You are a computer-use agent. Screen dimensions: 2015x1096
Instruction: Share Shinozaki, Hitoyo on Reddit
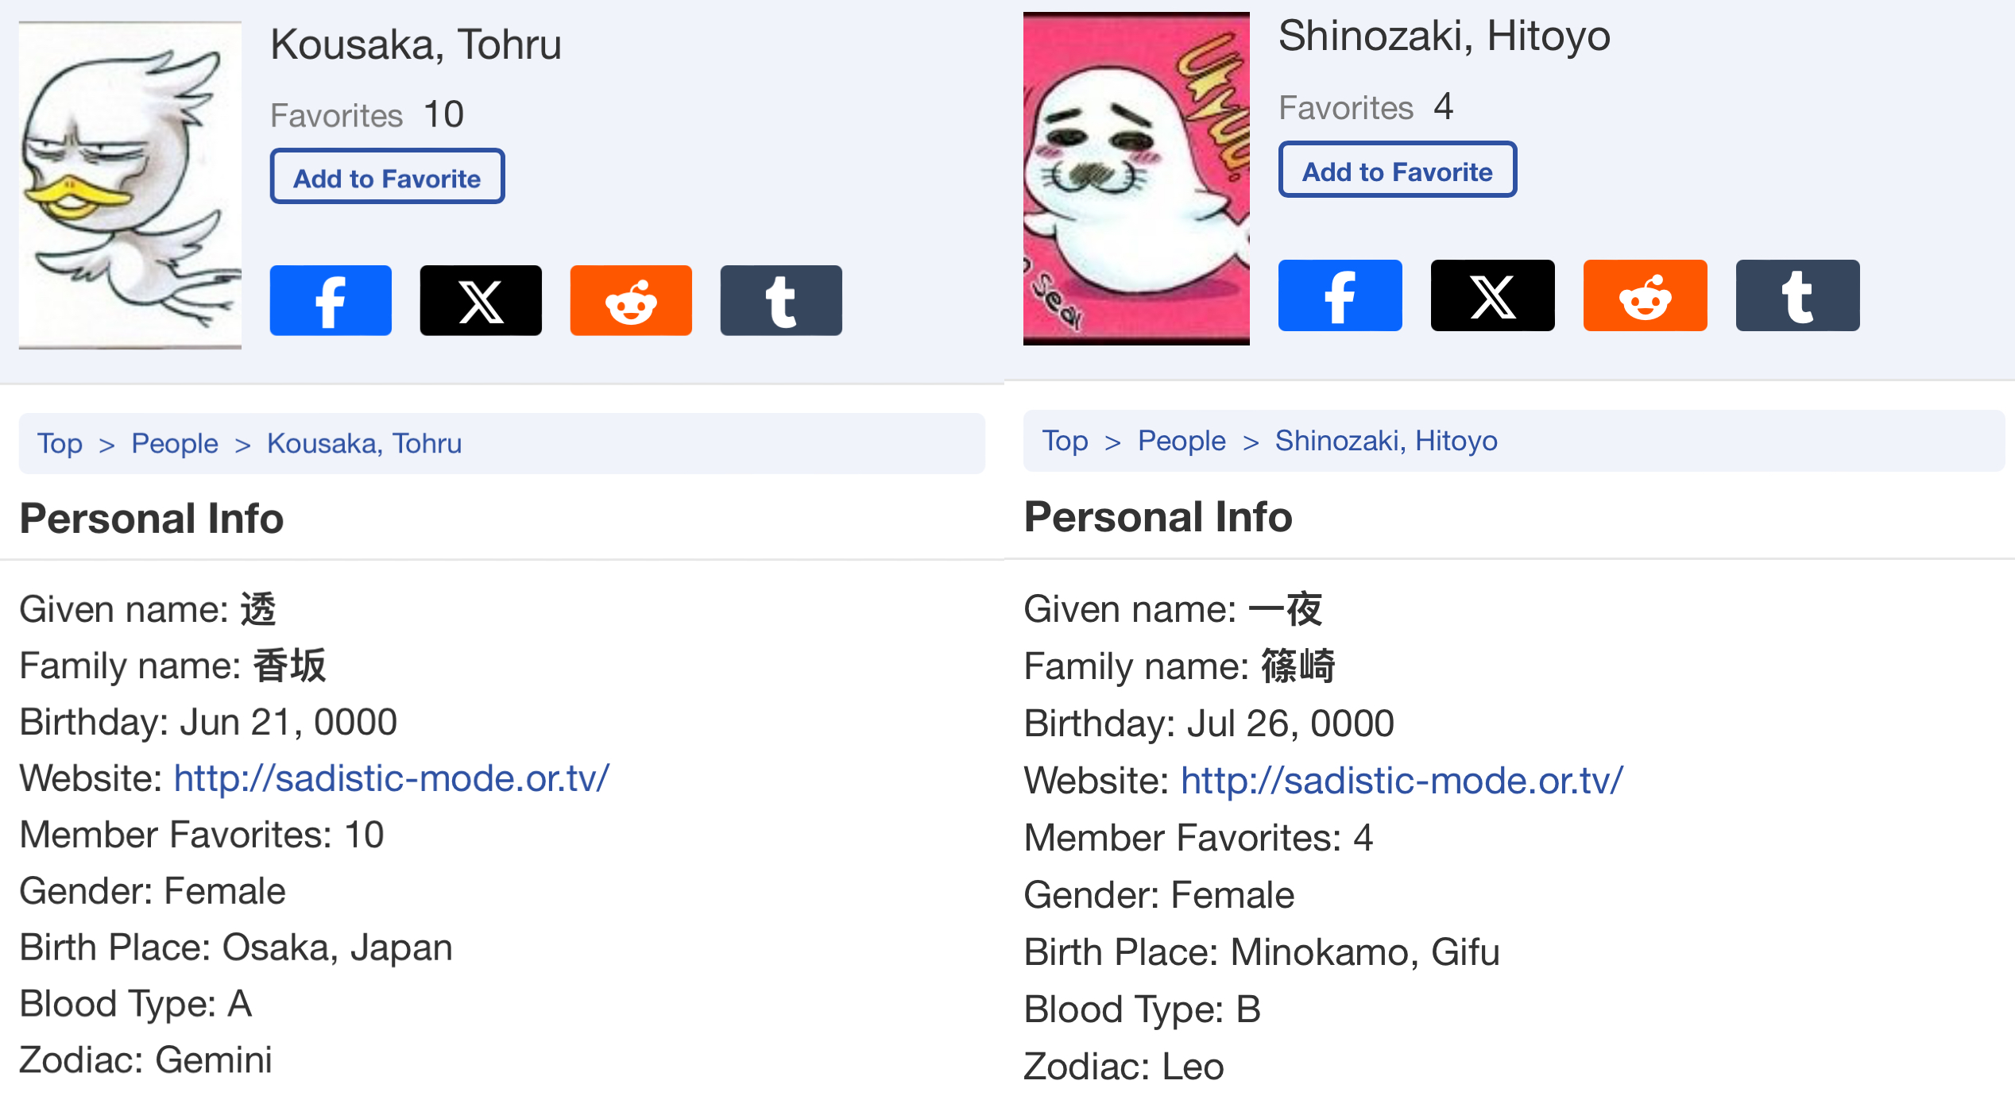tap(1645, 295)
